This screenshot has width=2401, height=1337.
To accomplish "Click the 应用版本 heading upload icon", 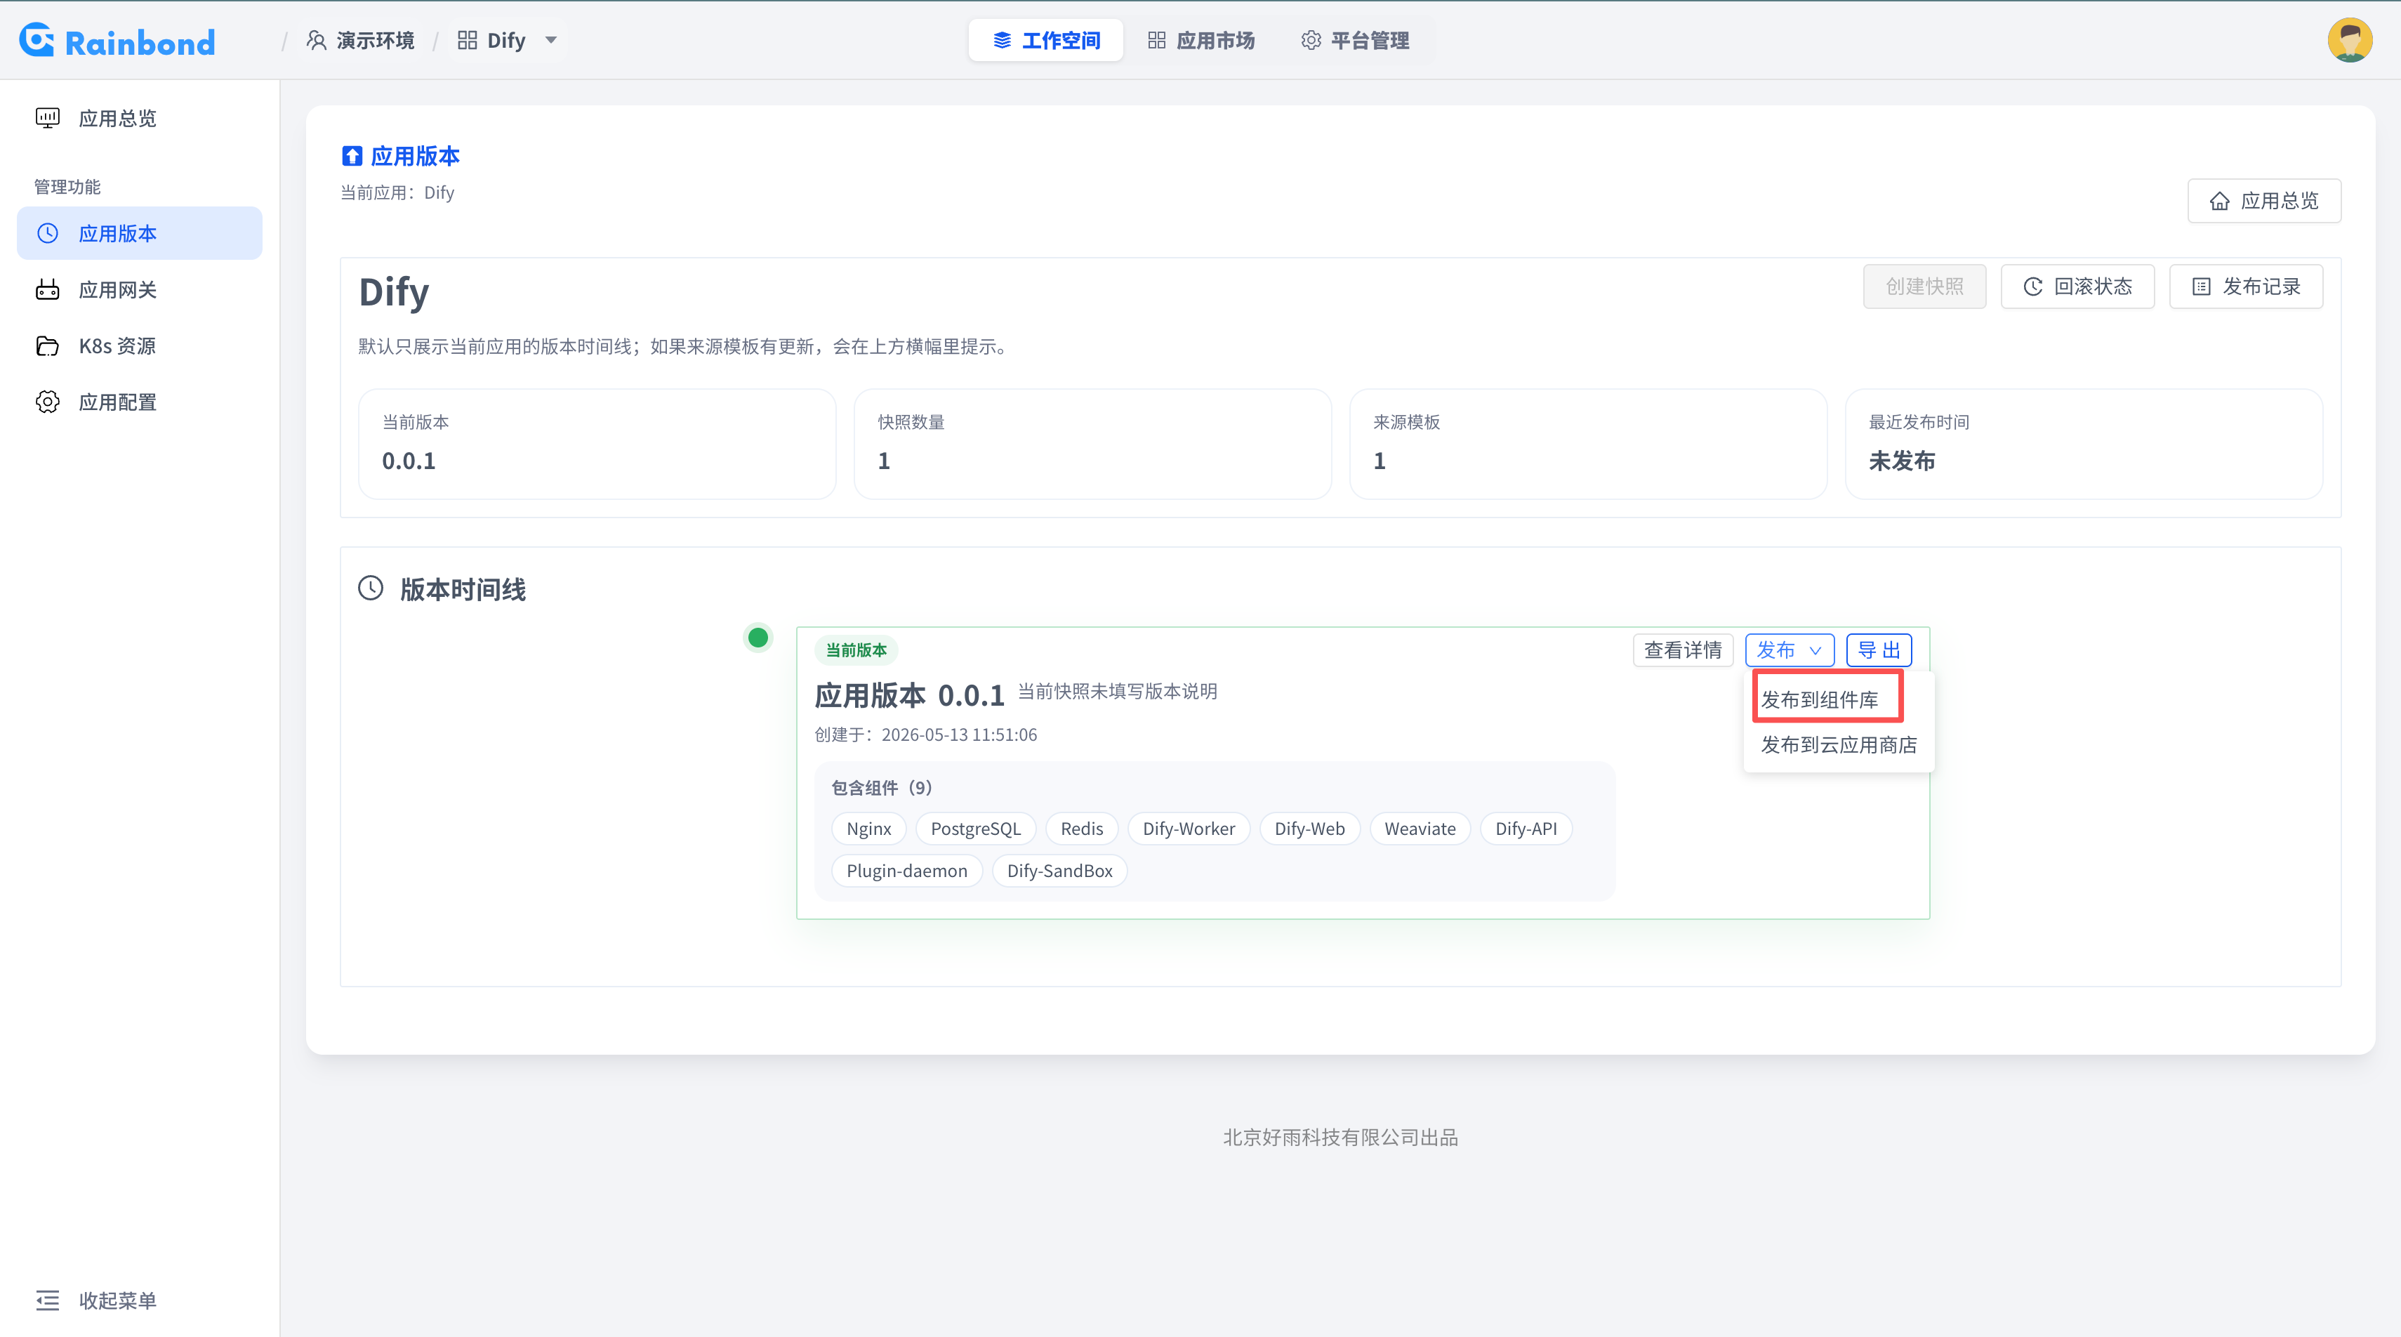I will coord(352,156).
